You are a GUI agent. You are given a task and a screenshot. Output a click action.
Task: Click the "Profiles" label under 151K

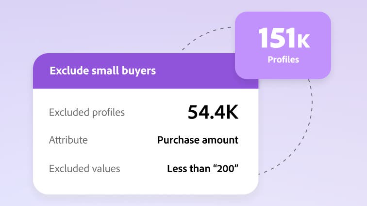pos(284,60)
